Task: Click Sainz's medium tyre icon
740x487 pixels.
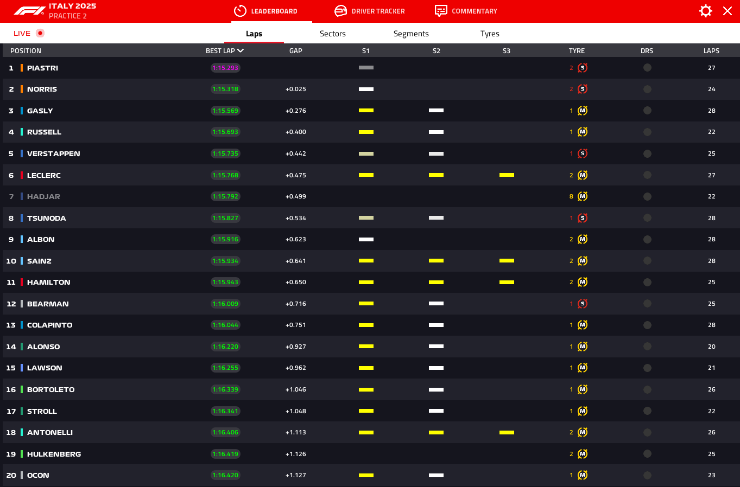Action: click(x=583, y=261)
